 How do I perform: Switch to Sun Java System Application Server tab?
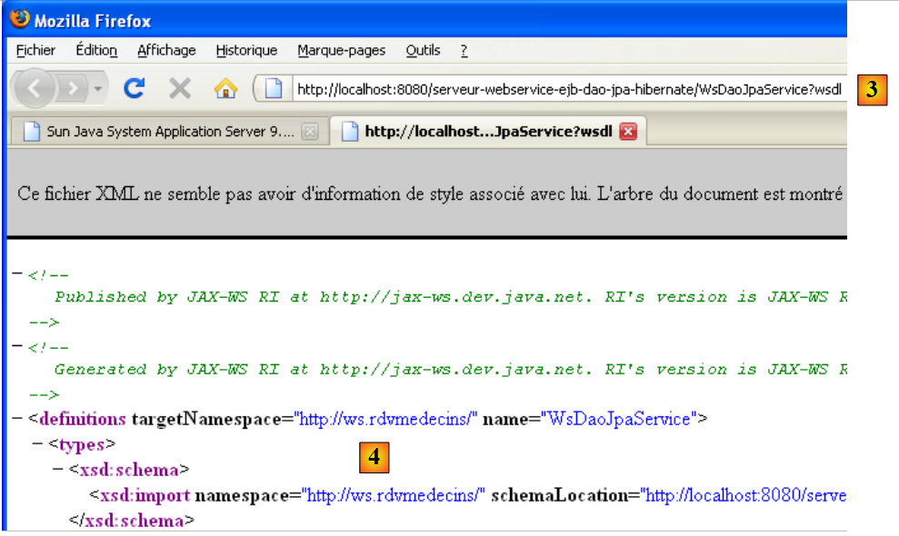pyautogui.click(x=159, y=132)
